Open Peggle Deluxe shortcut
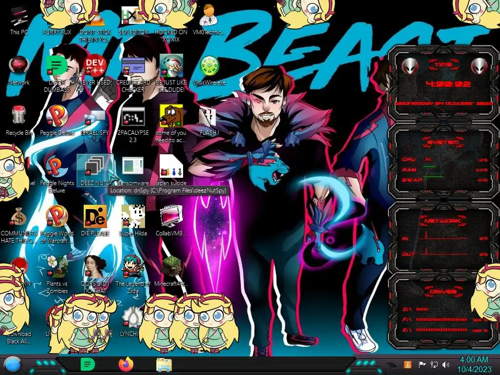This screenshot has width=500, height=375. [57, 121]
